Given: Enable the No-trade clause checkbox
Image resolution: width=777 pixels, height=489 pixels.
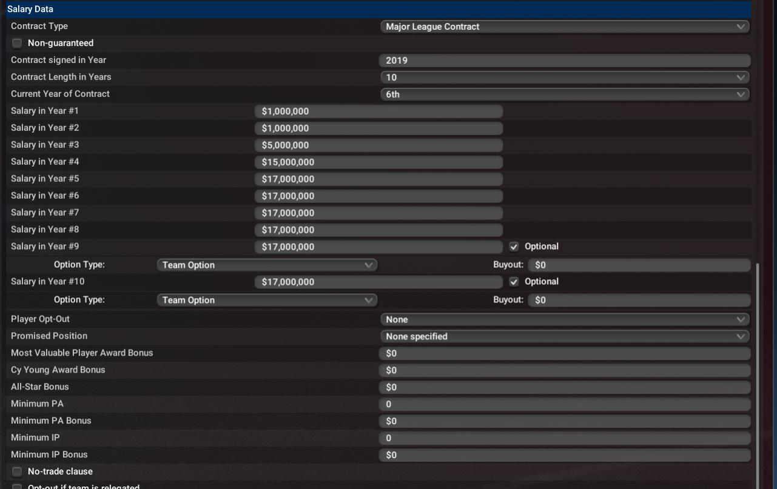Looking at the screenshot, I should pyautogui.click(x=17, y=472).
